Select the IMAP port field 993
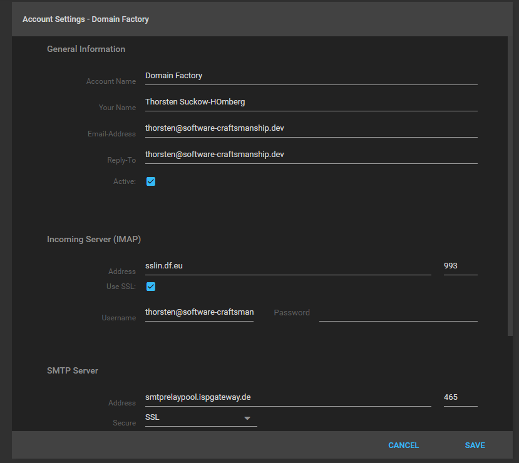 point(460,266)
